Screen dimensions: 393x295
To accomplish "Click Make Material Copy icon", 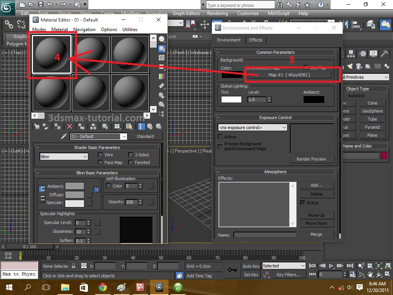I will (x=81, y=126).
